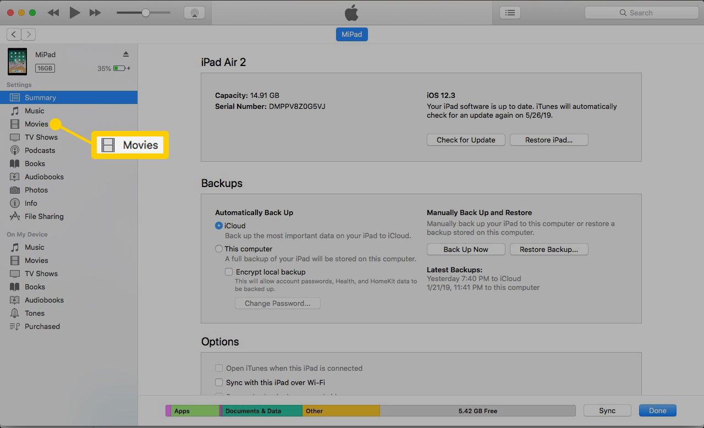Click the Restore Backup... button
The image size is (704, 428).
(549, 249)
